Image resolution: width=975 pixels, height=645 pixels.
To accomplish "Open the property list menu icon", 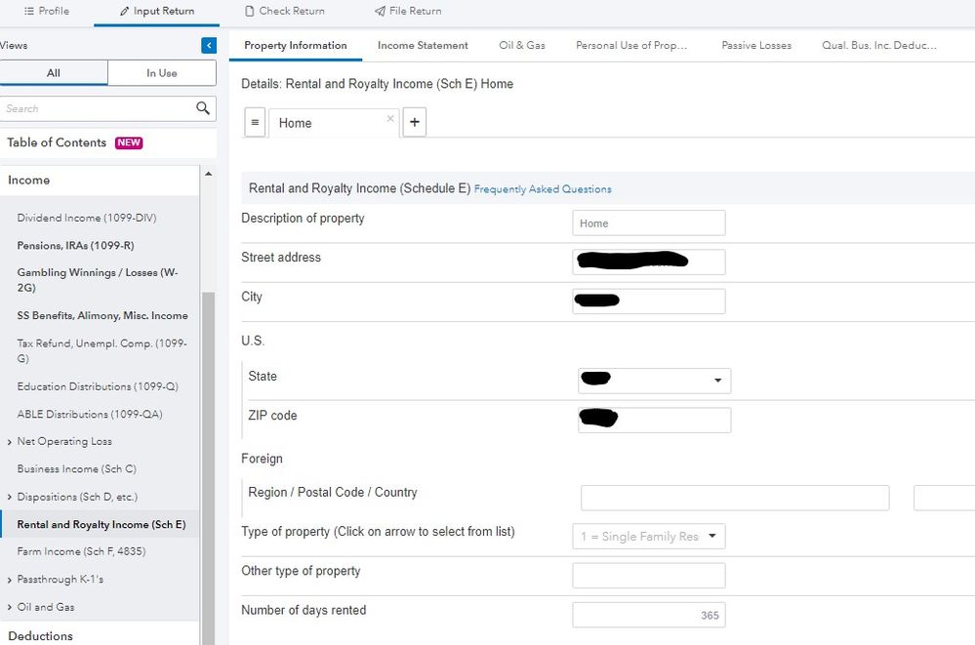I will [254, 123].
